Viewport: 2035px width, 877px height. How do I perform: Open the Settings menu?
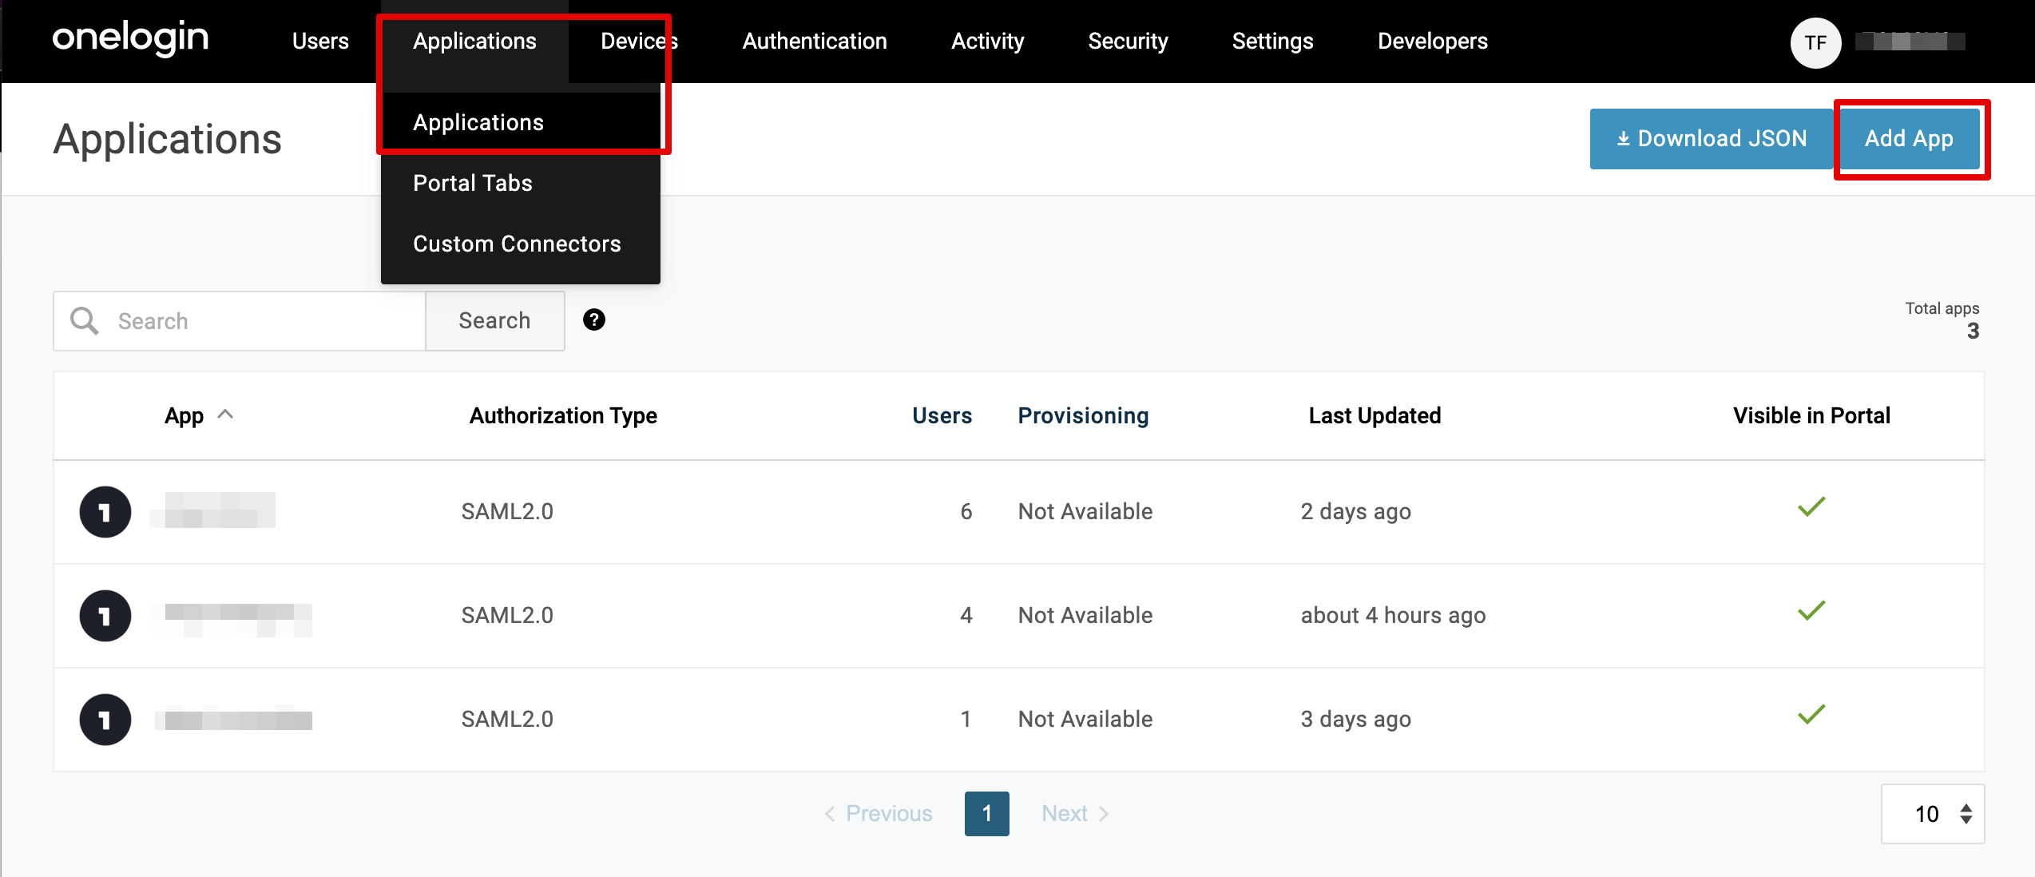point(1272,42)
